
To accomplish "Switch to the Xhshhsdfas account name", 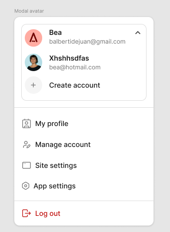I will click(x=69, y=58).
